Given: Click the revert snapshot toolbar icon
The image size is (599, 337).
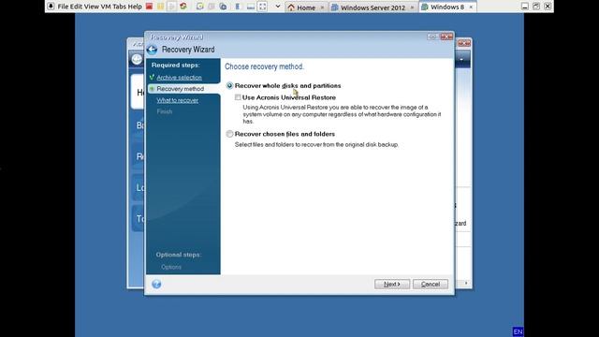Looking at the screenshot, I should click(x=212, y=7).
